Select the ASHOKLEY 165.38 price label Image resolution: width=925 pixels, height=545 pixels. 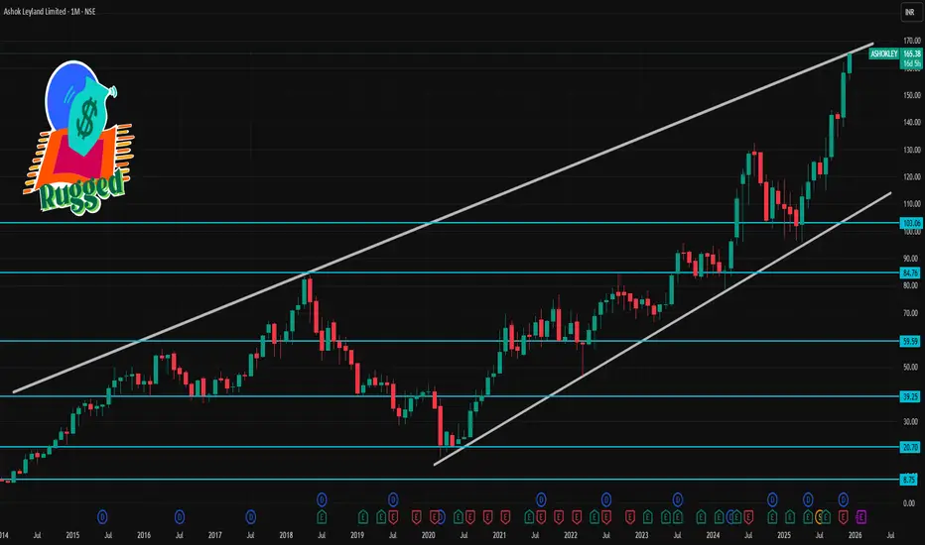point(895,54)
